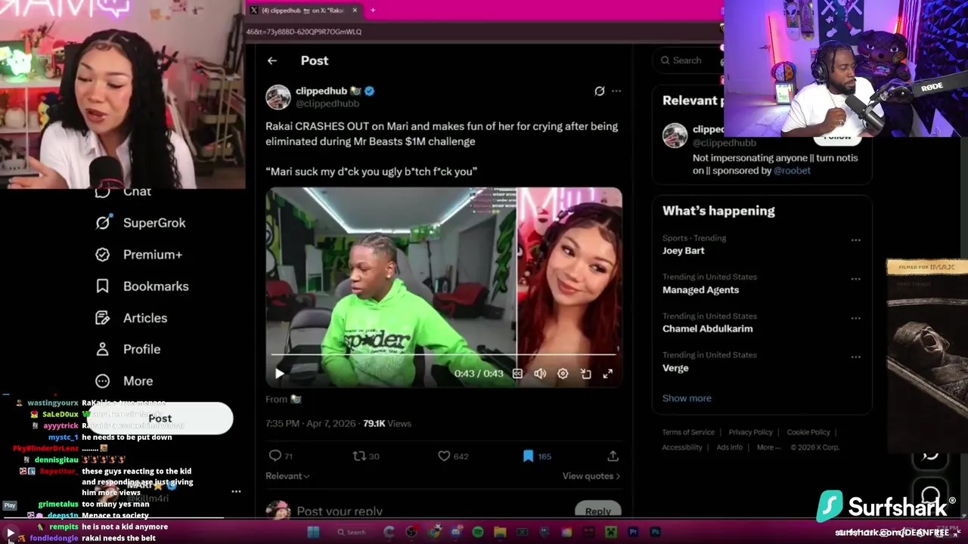The image size is (968, 544).
Task: Open Premiere Pro from the taskbar
Action: pyautogui.click(x=634, y=532)
